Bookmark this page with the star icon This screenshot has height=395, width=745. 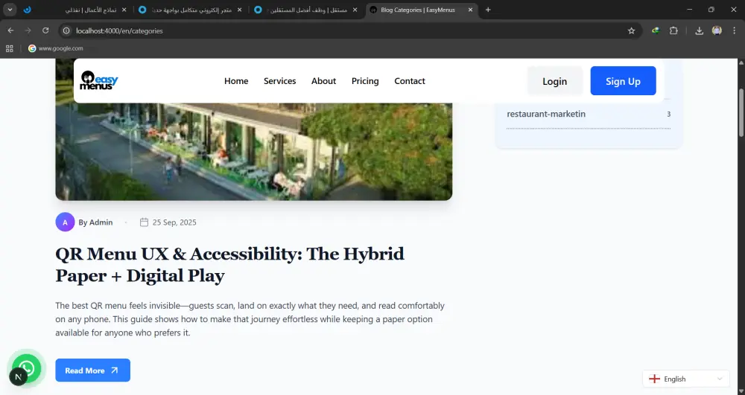[631, 30]
